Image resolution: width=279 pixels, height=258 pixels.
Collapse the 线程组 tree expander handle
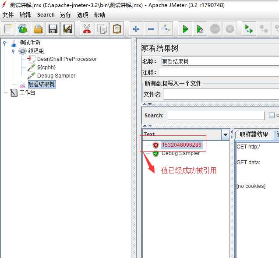pos(13,51)
